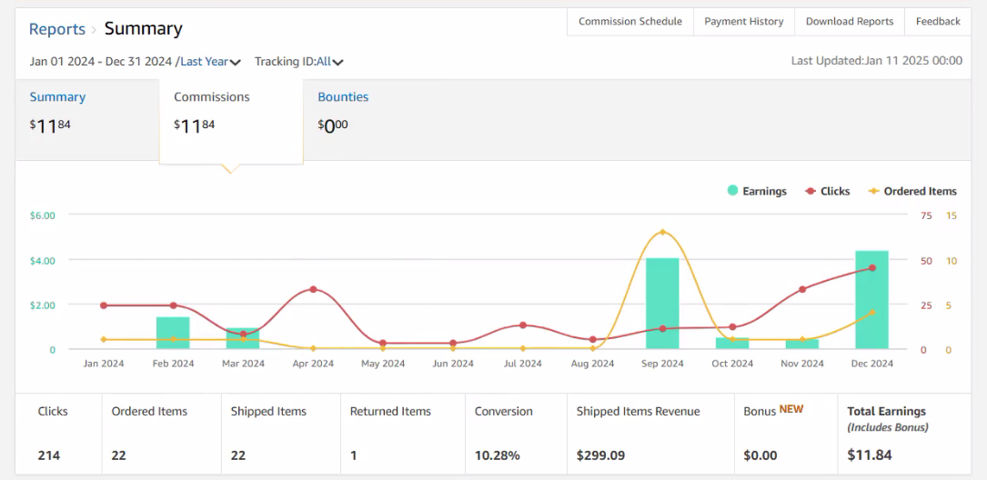Click the Sep 2024 earnings bar

click(x=662, y=304)
